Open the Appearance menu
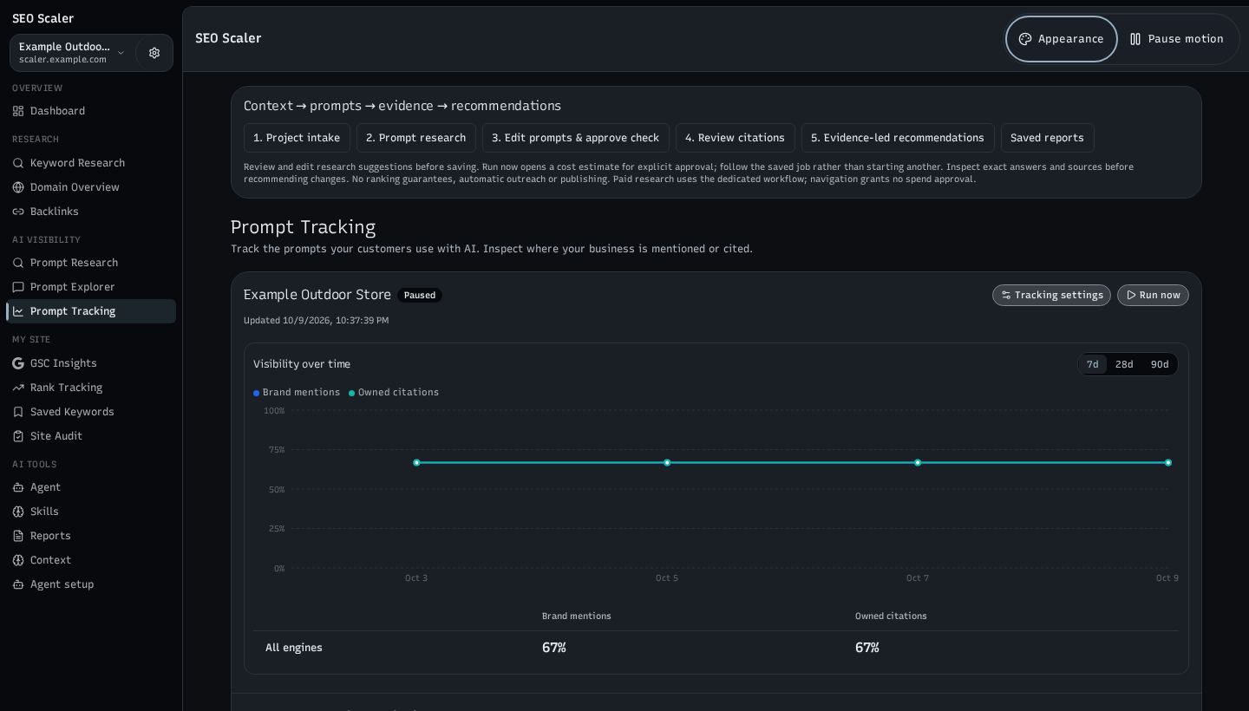Screen dimensions: 1249x711 [x=1062, y=39]
